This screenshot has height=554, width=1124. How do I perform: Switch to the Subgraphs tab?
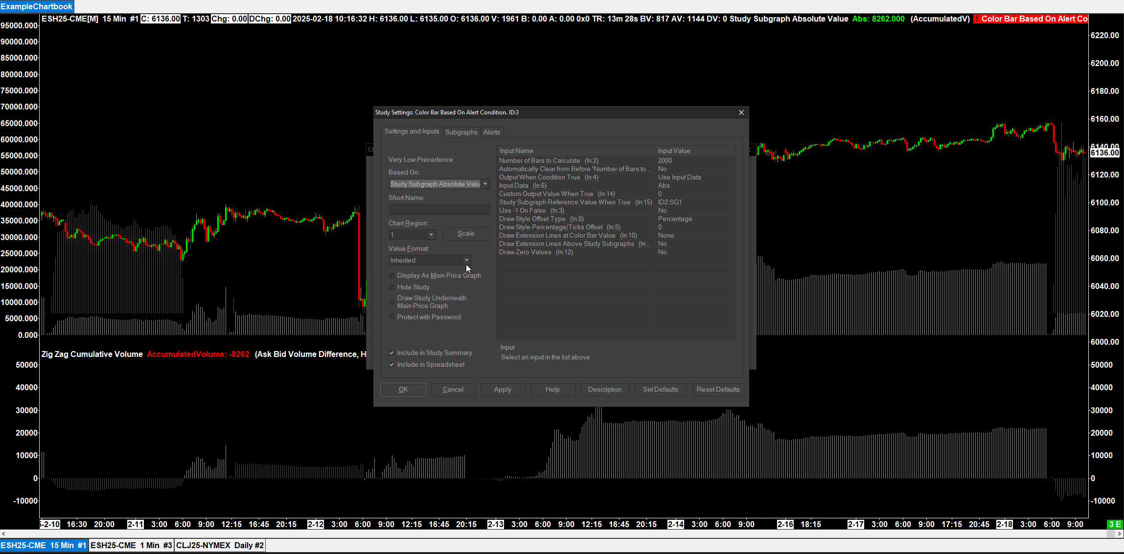(x=461, y=133)
